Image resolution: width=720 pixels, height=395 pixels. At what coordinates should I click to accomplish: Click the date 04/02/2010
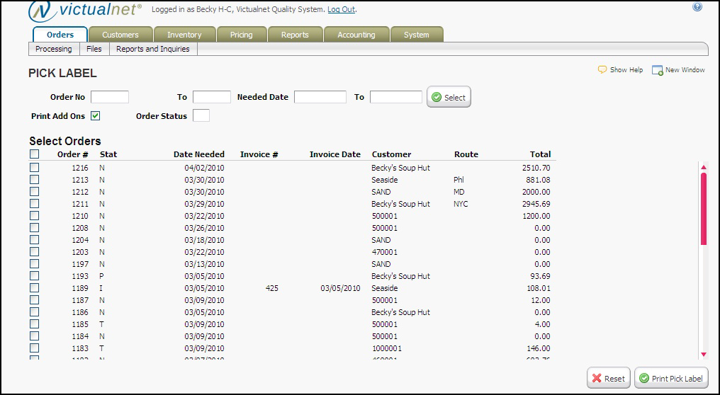204,168
